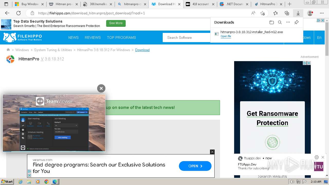Image resolution: width=329 pixels, height=185 pixels.
Task: Open ftuapps notification settings gear
Action: coord(317,157)
